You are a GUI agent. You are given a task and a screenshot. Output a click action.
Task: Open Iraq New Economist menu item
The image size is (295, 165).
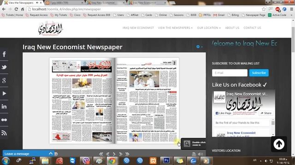pyautogui.click(x=138, y=27)
